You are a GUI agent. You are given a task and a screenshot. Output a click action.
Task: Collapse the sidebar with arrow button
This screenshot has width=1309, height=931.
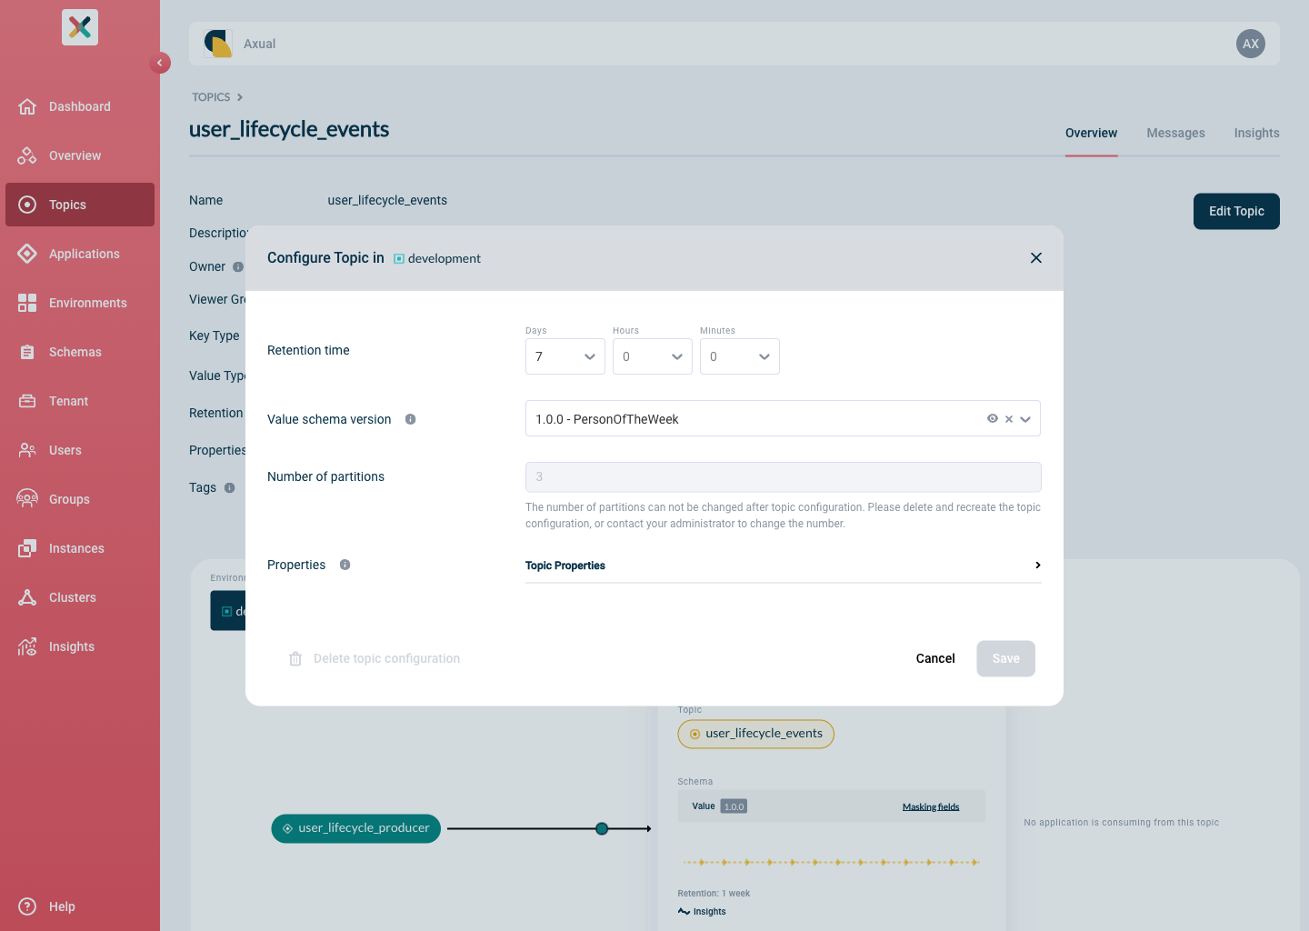pyautogui.click(x=160, y=63)
